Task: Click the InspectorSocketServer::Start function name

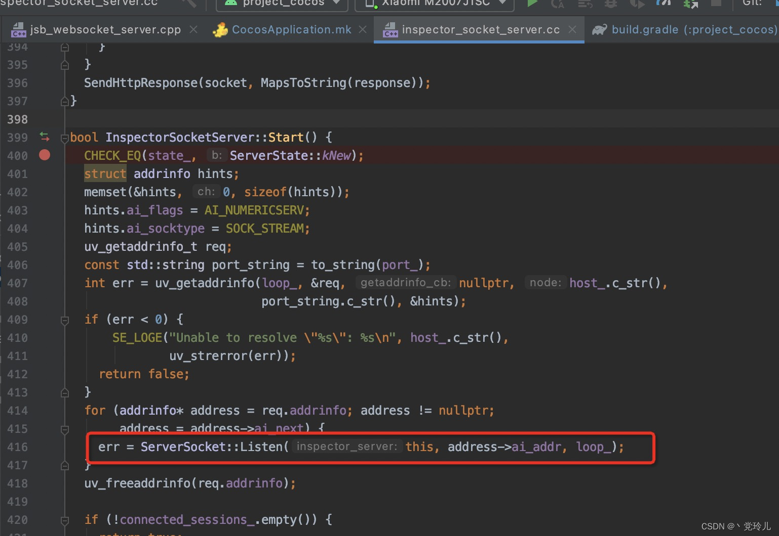Action: pos(205,138)
